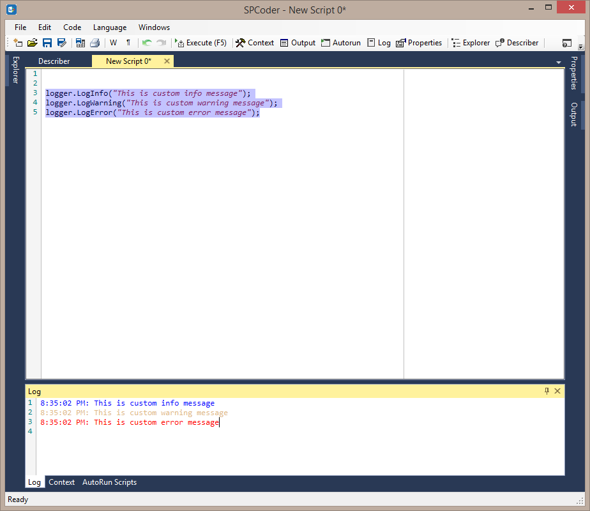
Task: Select the New Script 0* tab
Action: pos(128,61)
